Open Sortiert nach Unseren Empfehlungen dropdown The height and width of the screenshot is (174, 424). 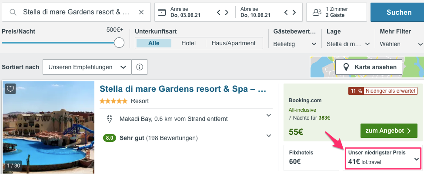click(87, 67)
